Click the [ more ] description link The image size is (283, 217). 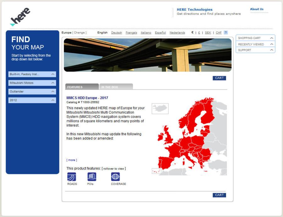tap(72, 160)
